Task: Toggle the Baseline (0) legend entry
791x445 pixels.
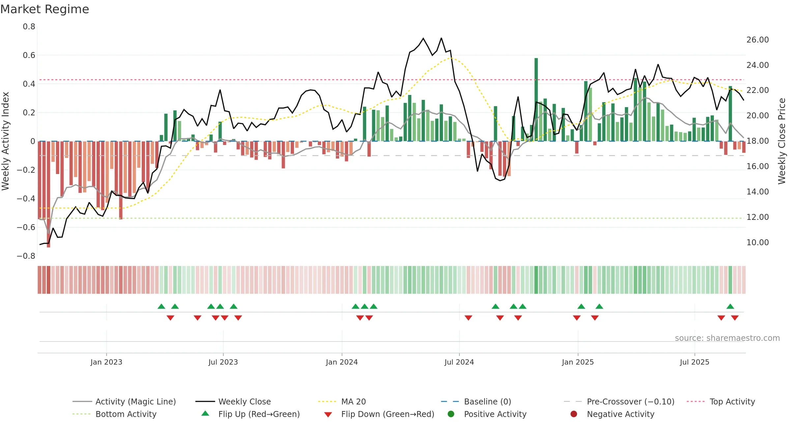Action: click(x=476, y=401)
